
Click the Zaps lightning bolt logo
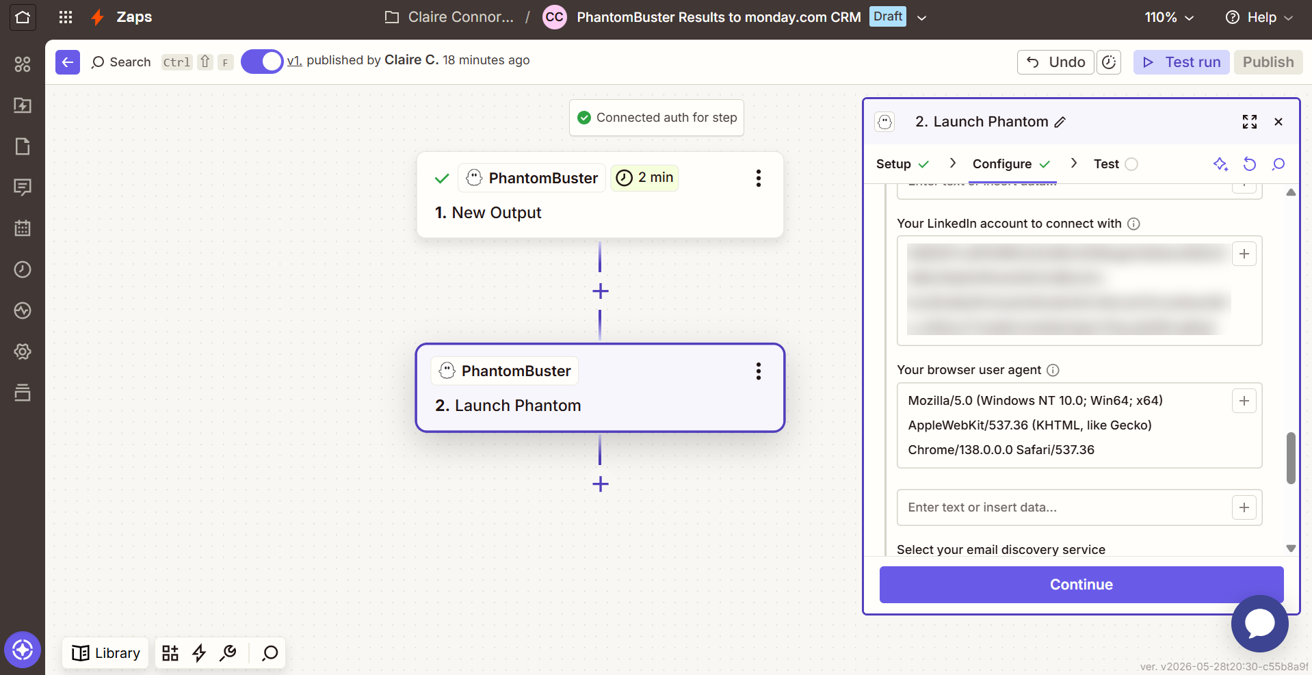(x=98, y=17)
